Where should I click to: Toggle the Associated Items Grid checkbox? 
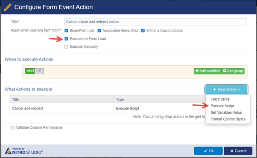tap(99, 31)
